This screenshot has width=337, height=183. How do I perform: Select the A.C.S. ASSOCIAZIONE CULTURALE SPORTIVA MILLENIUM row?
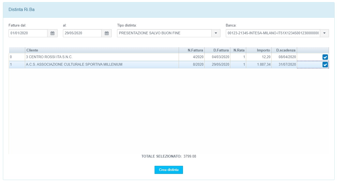pos(102,65)
